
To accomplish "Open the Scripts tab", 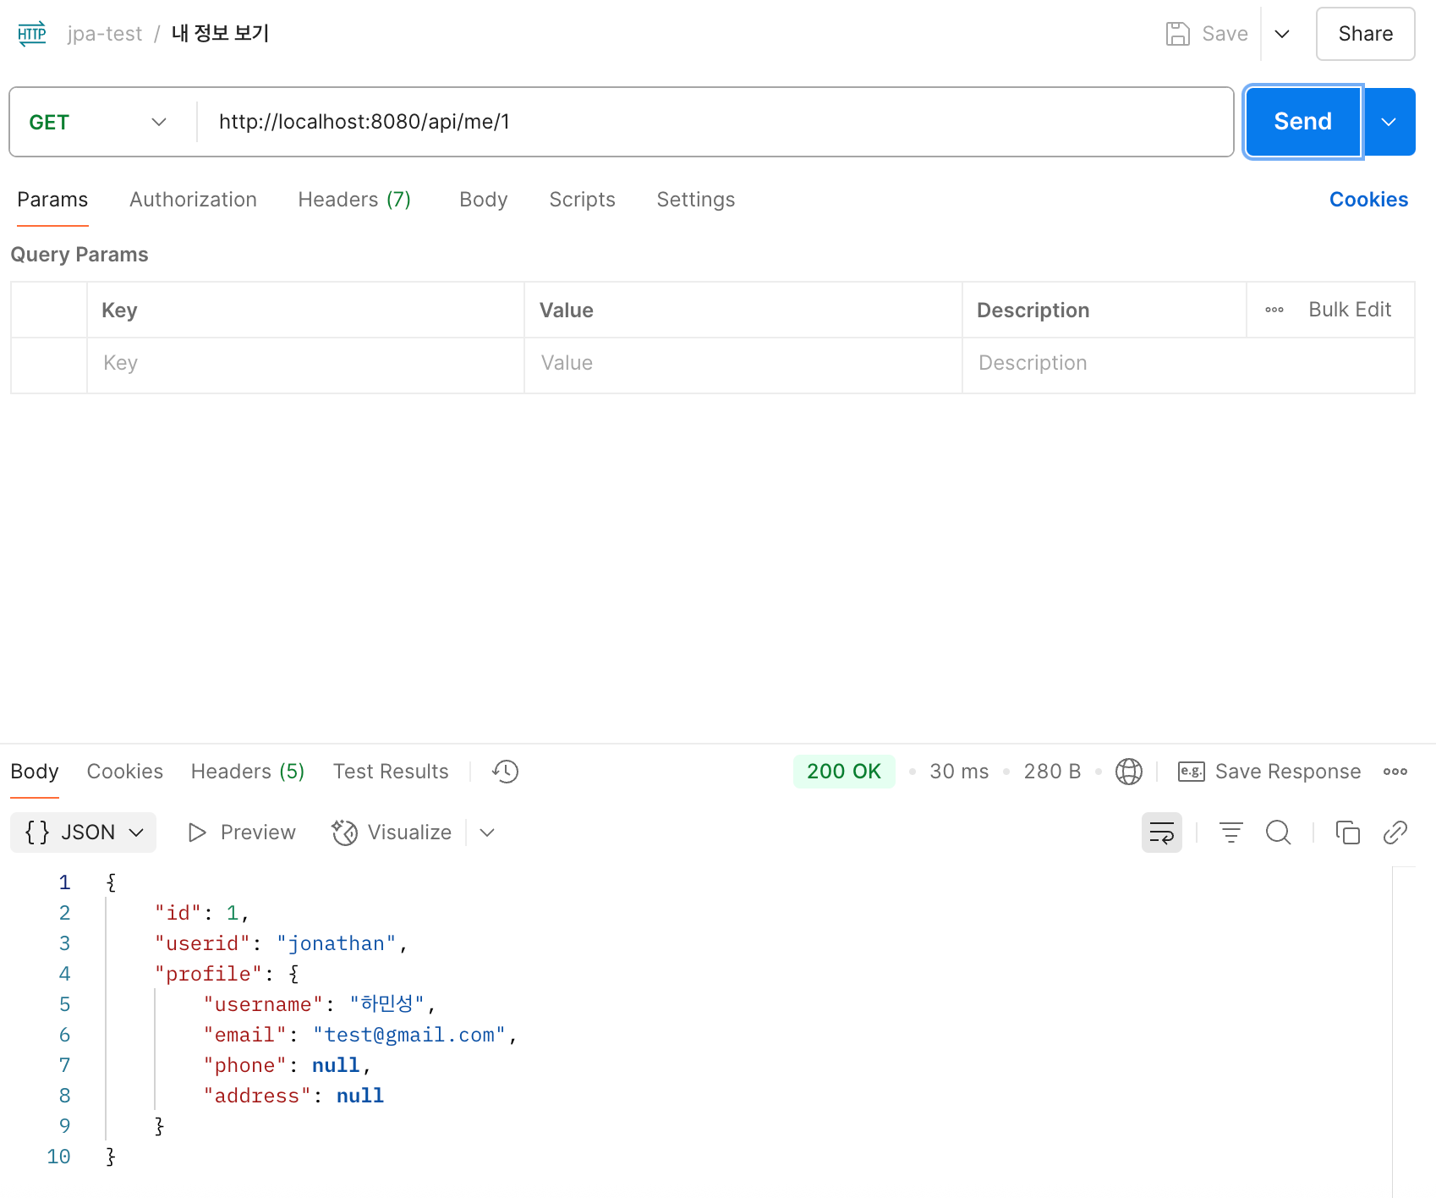I will (x=582, y=200).
